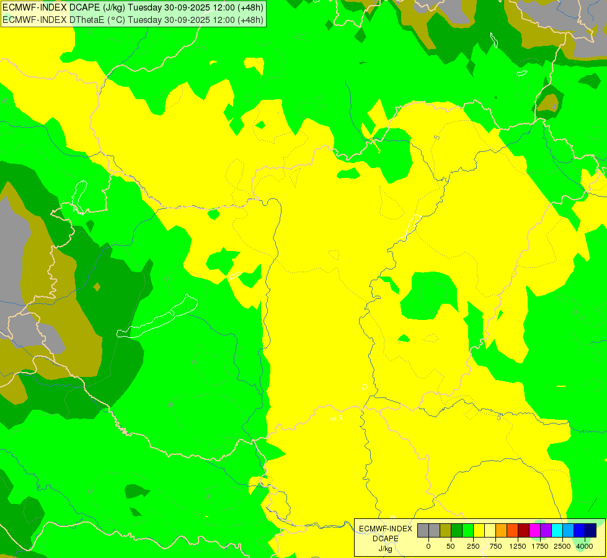This screenshot has height=558, width=607.
Task: Click the legend value 1250
Action: click(518, 546)
